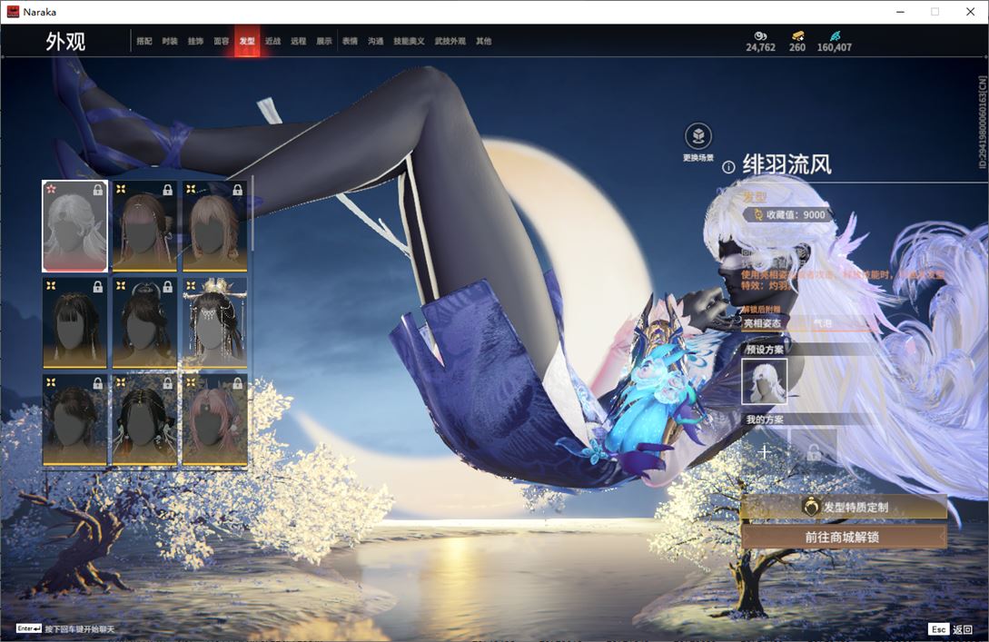Click the silver coin currency icon
The width and height of the screenshot is (989, 642).
[x=760, y=36]
